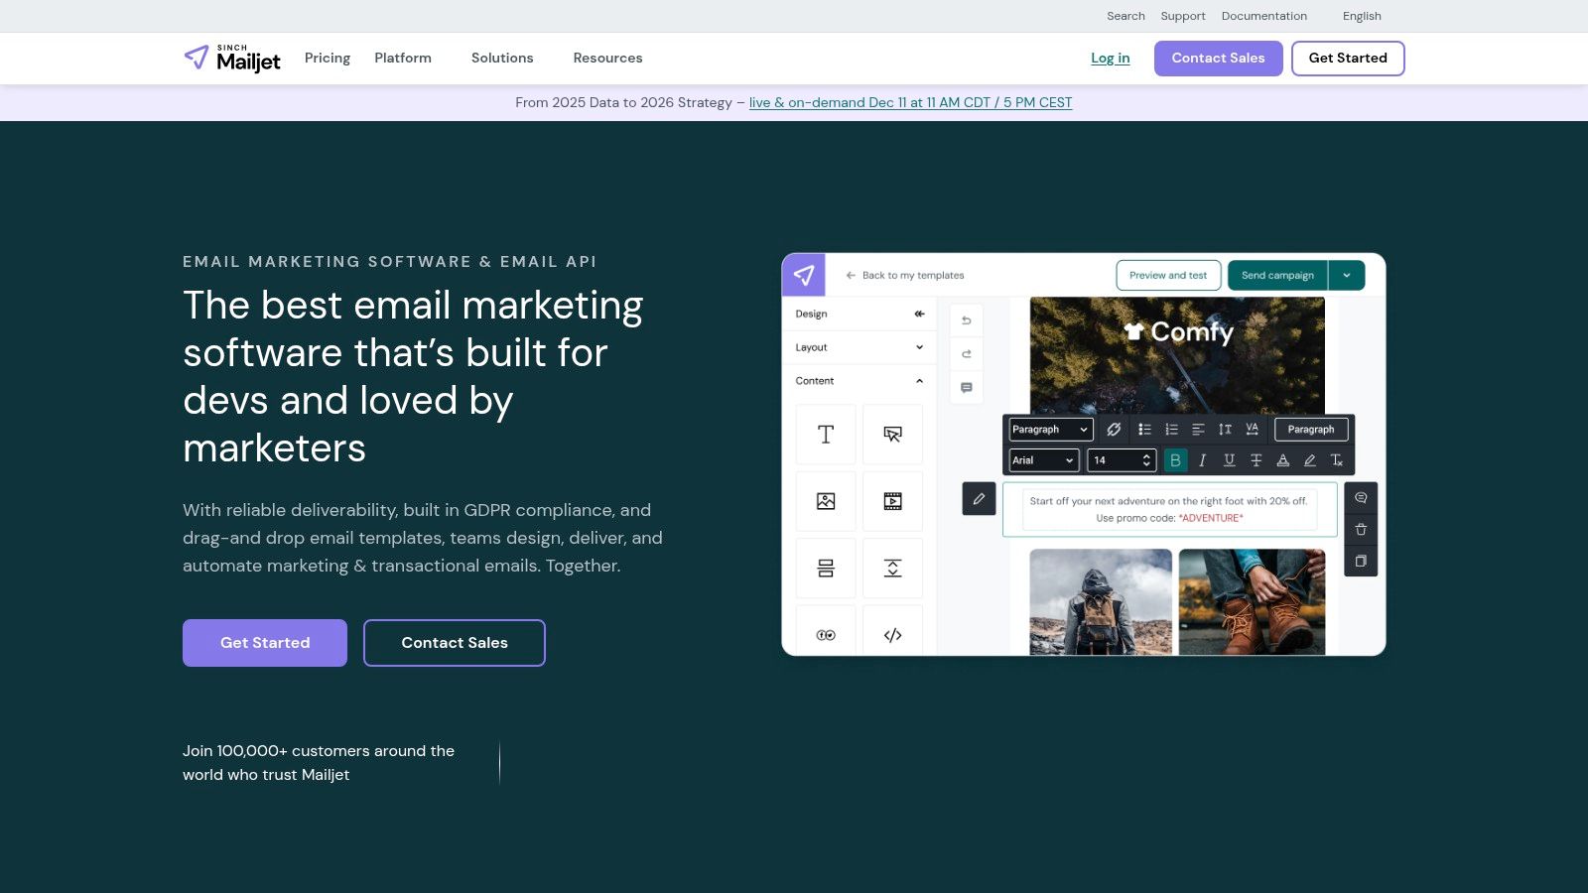Open the Platform menu
The image size is (1588, 893).
[403, 58]
